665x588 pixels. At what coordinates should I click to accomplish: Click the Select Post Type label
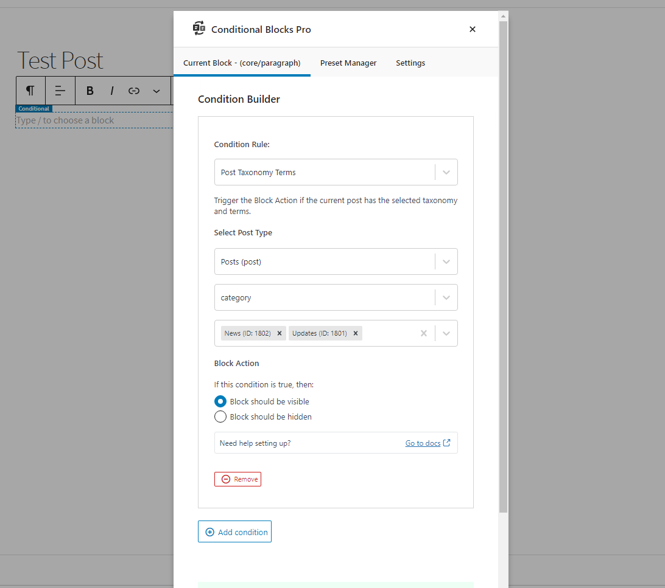point(243,232)
